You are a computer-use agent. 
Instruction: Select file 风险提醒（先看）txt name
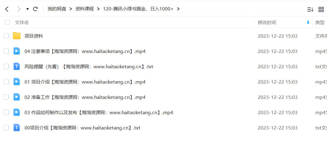[89, 67]
